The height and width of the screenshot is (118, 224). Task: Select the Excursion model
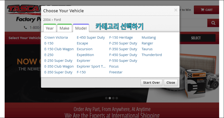pyautogui.click(x=84, y=49)
